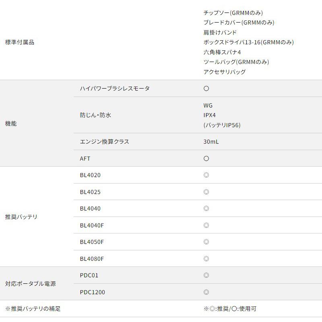The width and height of the screenshot is (322, 322).
Task: Click the 30mL value
Action: (211, 142)
